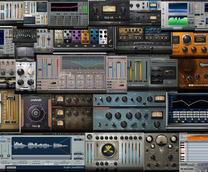Click the Load button in SoundShifter's toolbar
Image resolution: width=208 pixels, height=172 pixels.
pyautogui.click(x=72, y=134)
